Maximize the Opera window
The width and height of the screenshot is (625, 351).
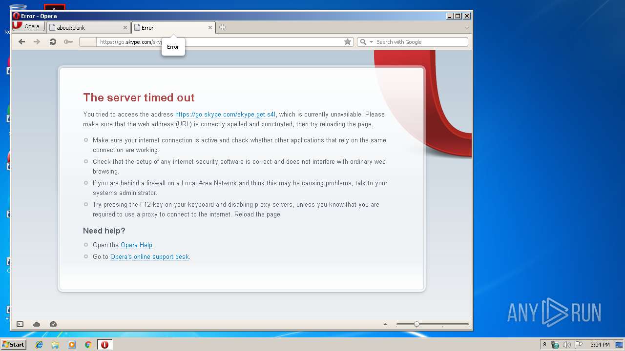(458, 16)
